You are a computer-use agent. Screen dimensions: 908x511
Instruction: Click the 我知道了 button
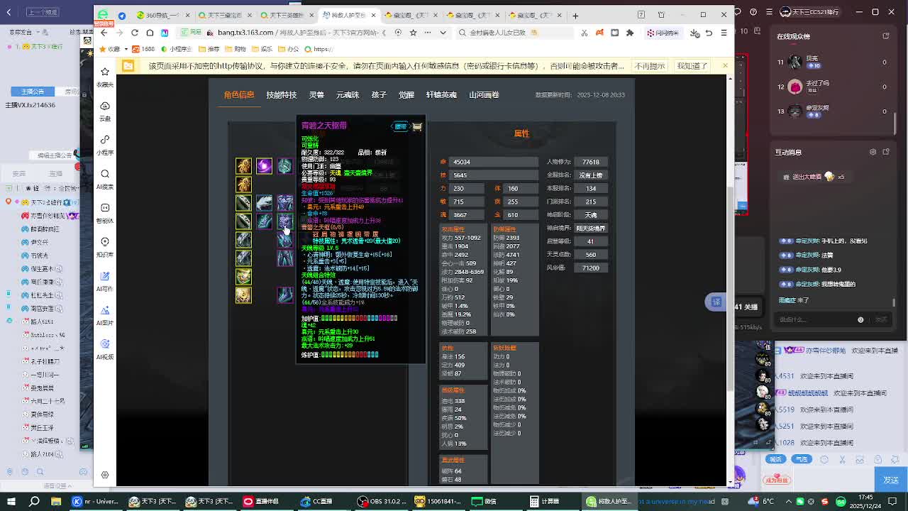coord(692,66)
